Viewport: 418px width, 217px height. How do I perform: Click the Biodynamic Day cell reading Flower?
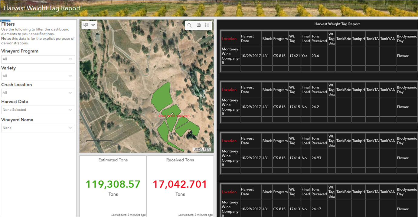[403, 56]
